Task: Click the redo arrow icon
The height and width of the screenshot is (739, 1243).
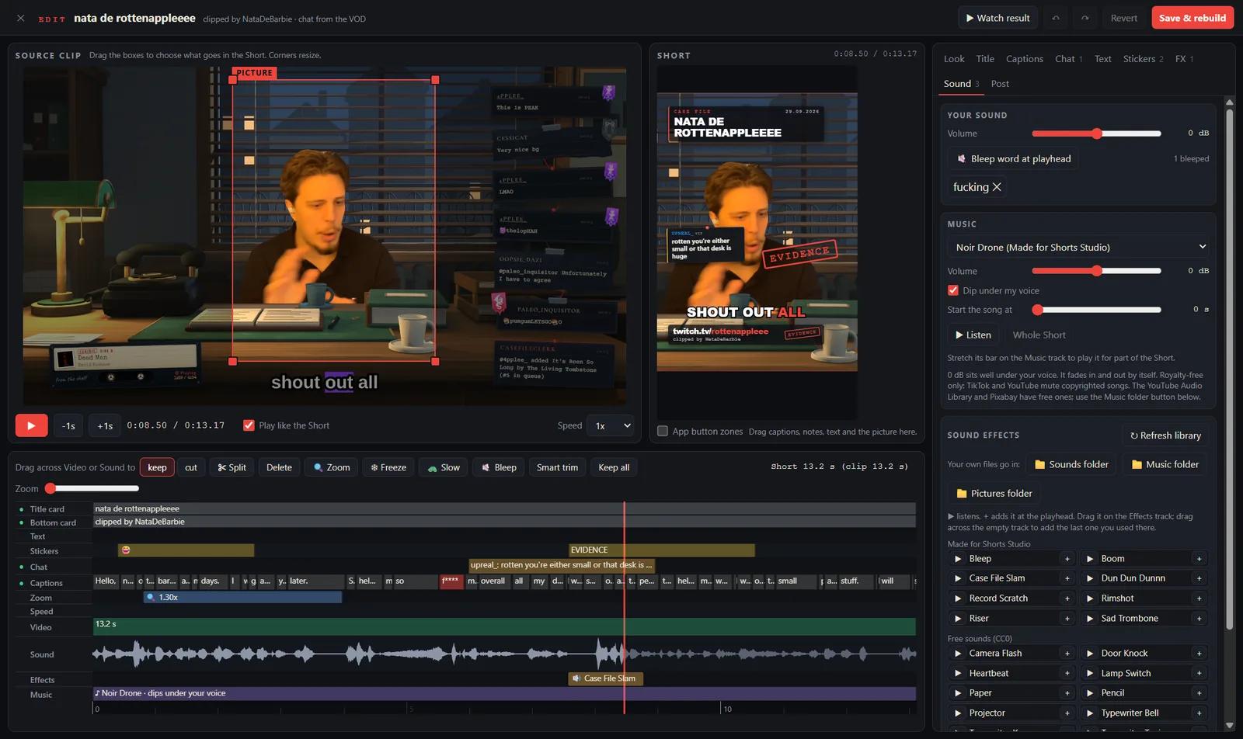Action: 1085,18
